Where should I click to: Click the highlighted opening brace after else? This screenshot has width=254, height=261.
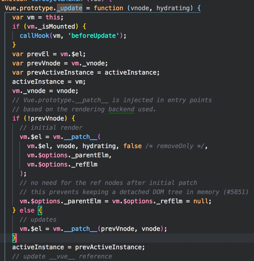(x=40, y=210)
